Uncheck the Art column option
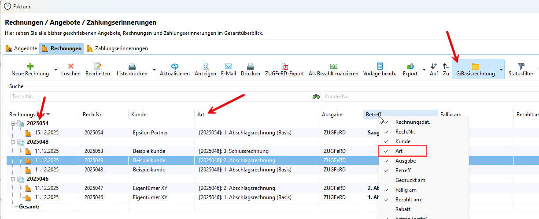The width and height of the screenshot is (539, 219). 399,151
